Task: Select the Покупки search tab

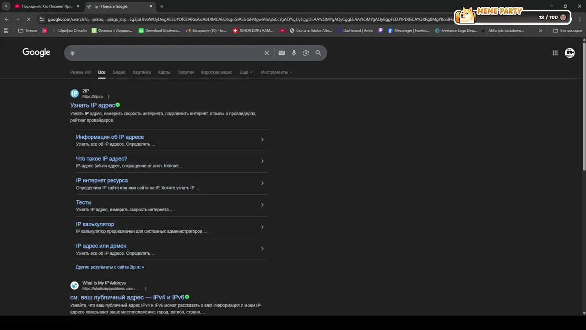Action: pyautogui.click(x=185, y=72)
